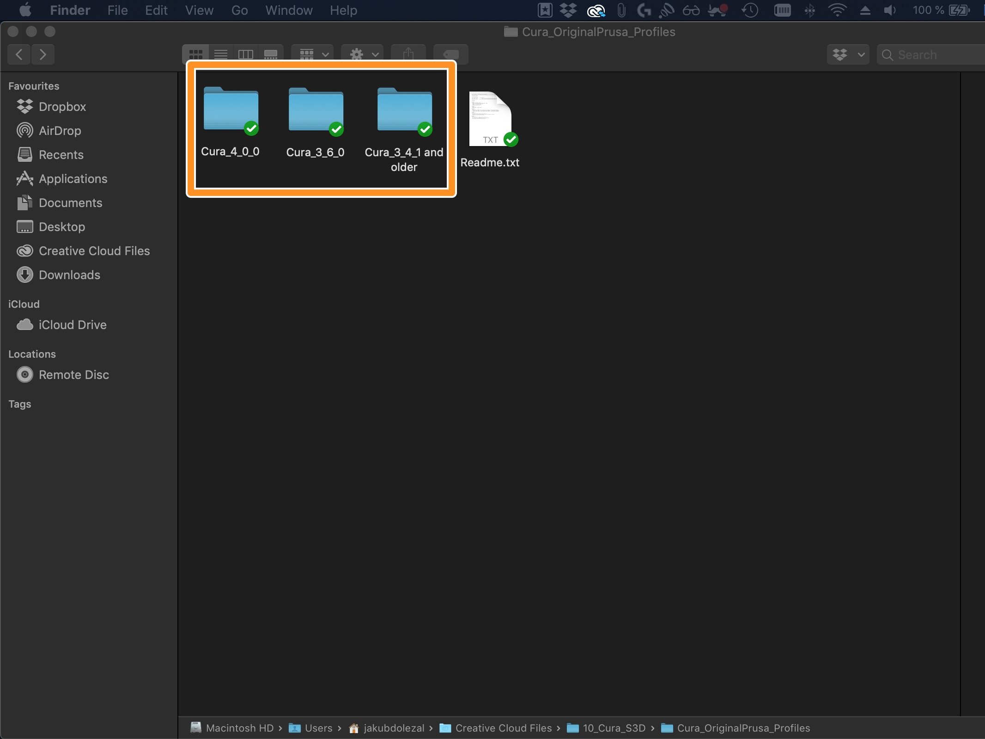The height and width of the screenshot is (739, 985).
Task: Open the Go menu
Action: [239, 10]
